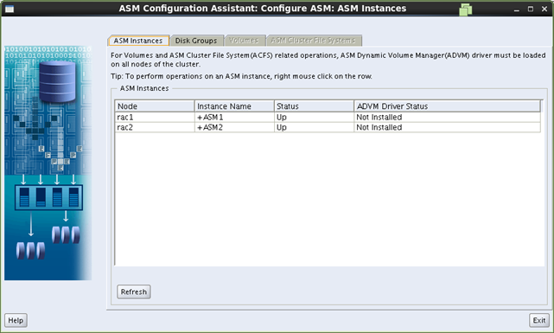Viewport: 554px width, 333px height.
Task: Minimize the ASM Configuration Assistant window
Action: coord(517,10)
